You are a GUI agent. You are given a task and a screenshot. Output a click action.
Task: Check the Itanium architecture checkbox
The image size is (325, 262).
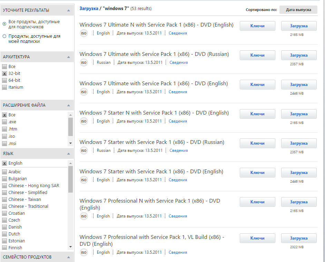[4, 87]
